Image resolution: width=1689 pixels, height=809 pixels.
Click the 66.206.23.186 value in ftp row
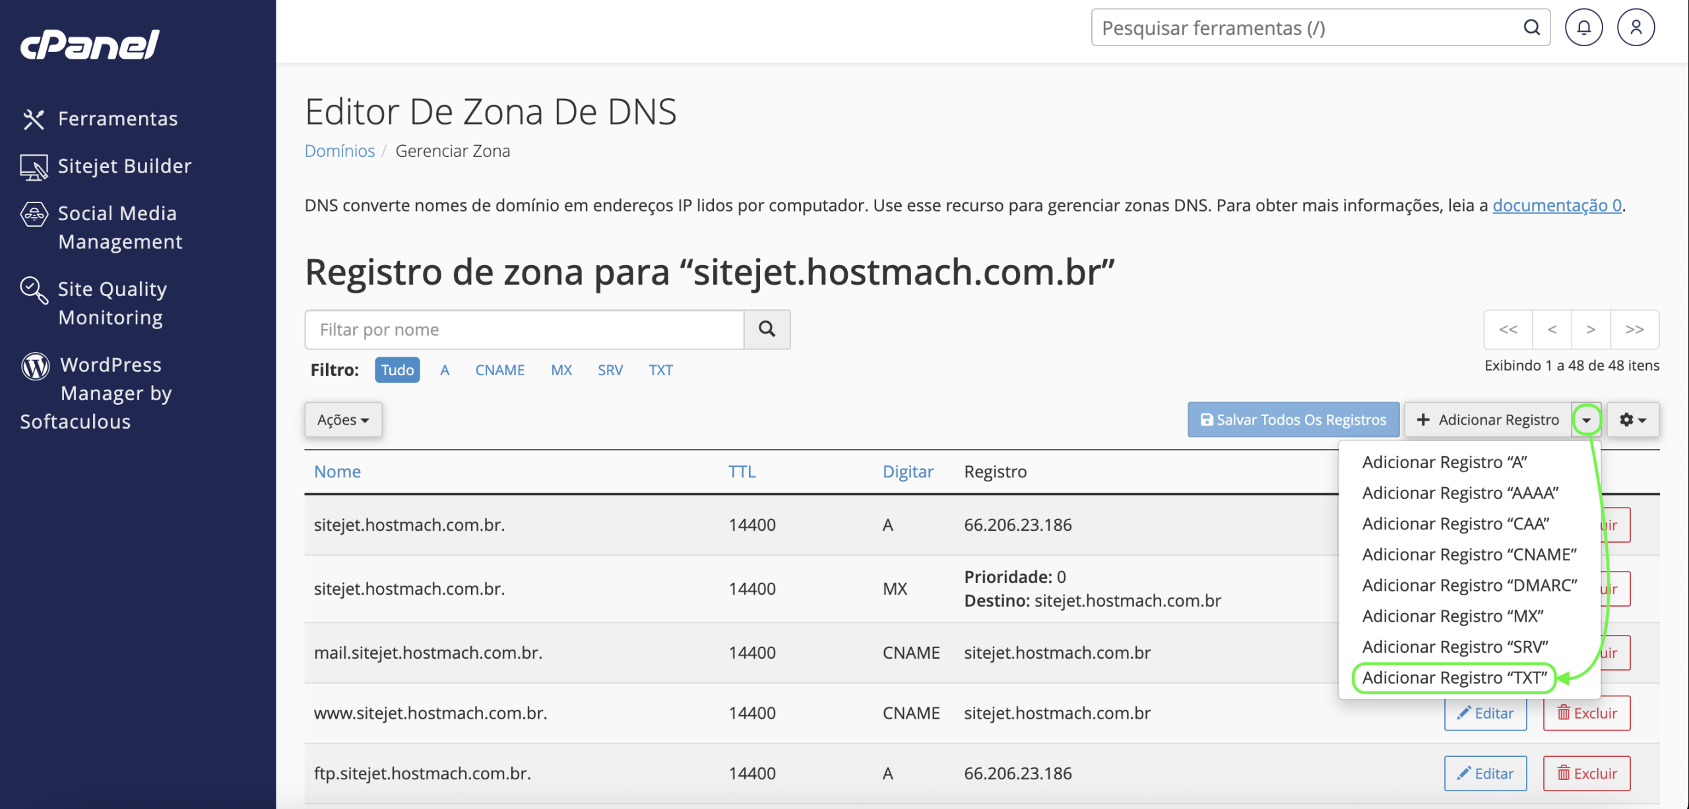(1017, 773)
